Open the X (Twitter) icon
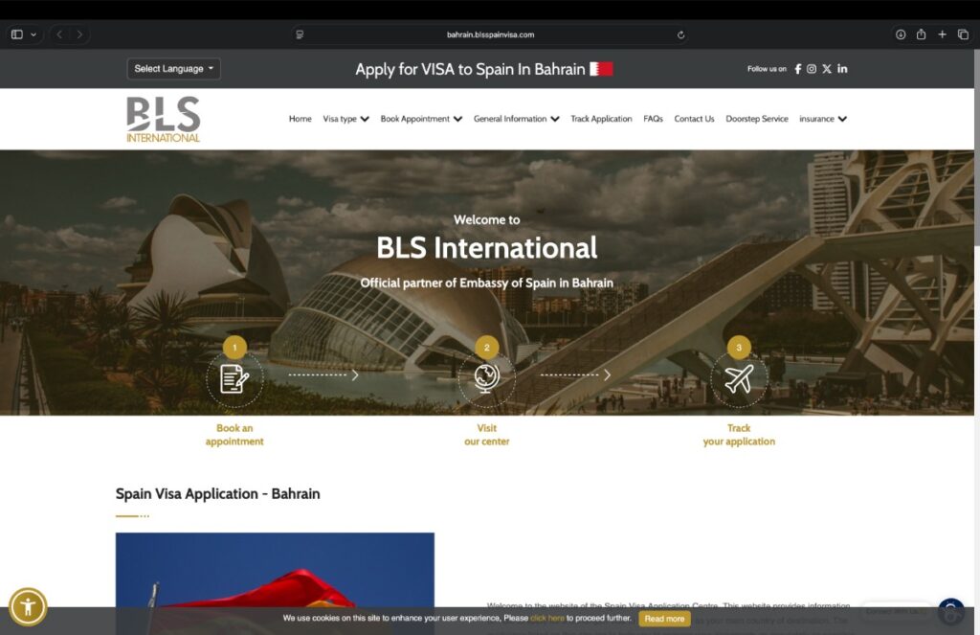The height and width of the screenshot is (635, 980). point(827,69)
